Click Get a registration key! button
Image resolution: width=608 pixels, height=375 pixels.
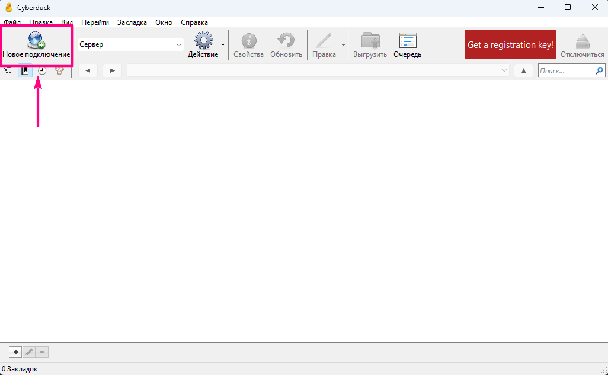[511, 45]
